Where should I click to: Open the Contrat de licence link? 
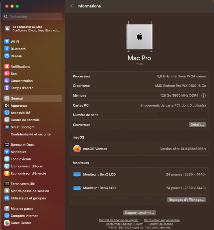point(161,224)
